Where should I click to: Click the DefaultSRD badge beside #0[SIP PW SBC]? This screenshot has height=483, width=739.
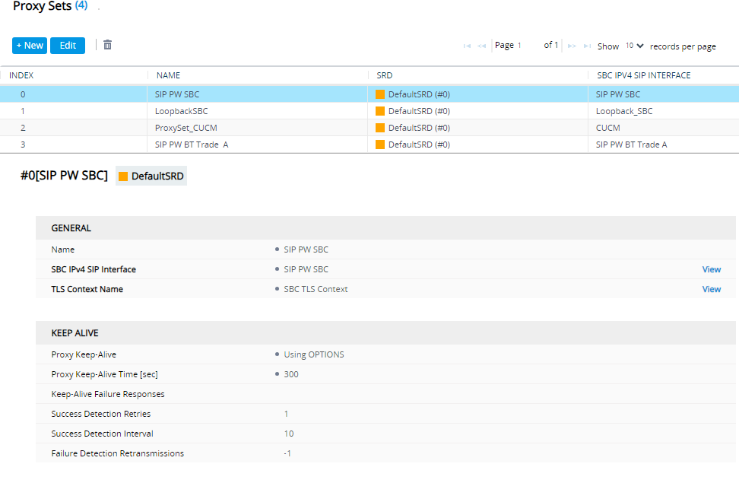[x=151, y=176]
